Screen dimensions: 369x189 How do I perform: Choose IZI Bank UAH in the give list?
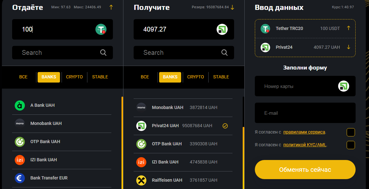coord(62,160)
